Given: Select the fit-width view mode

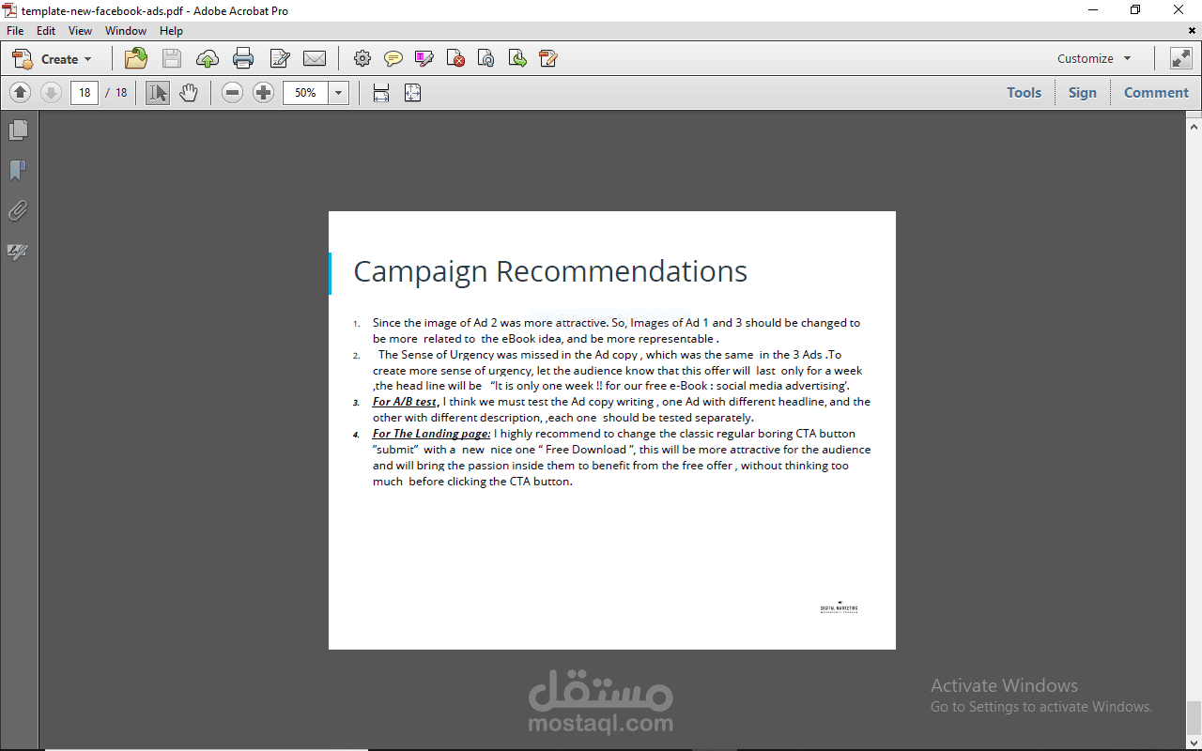Looking at the screenshot, I should point(380,92).
